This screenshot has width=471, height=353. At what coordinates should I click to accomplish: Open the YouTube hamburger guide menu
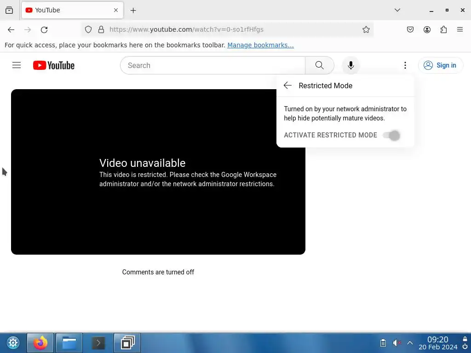[x=17, y=65]
